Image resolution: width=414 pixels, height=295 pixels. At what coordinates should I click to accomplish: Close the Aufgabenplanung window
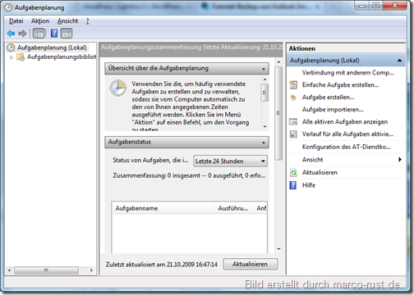pos(395,6)
